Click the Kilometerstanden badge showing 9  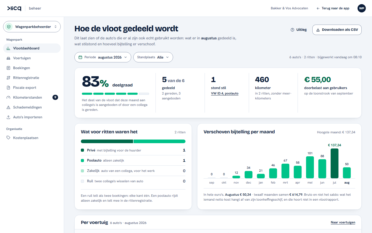click(55, 97)
